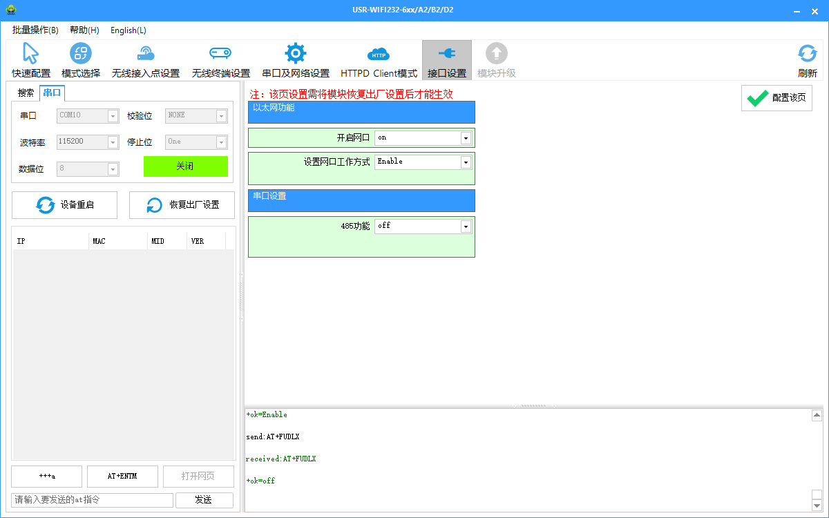Click the green 关闭 button
Image resolution: width=829 pixels, height=518 pixels.
click(x=185, y=166)
